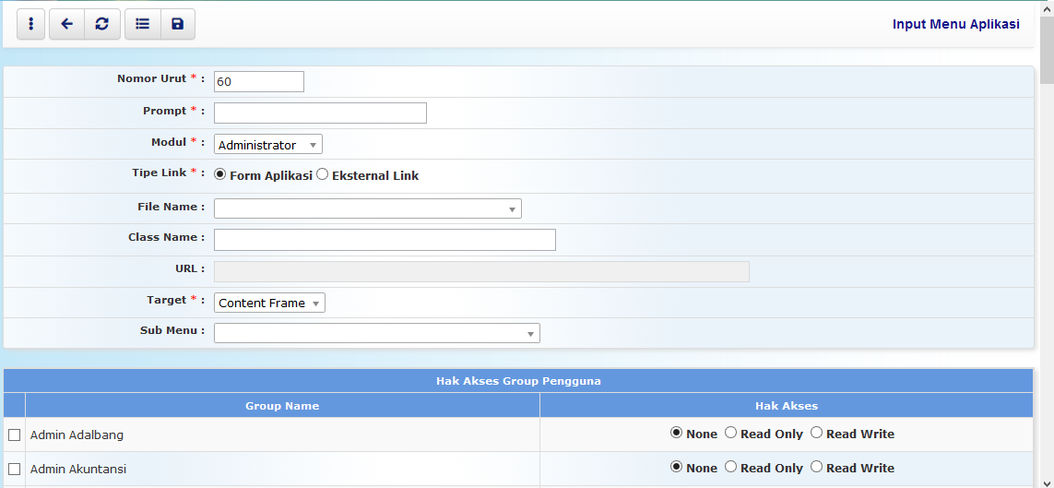This screenshot has height=488, width=1054.
Task: Click the Nomor Urut input field
Action: (x=258, y=81)
